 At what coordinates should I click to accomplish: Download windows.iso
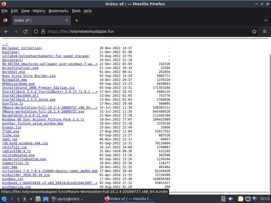pyautogui.click(x=12, y=179)
